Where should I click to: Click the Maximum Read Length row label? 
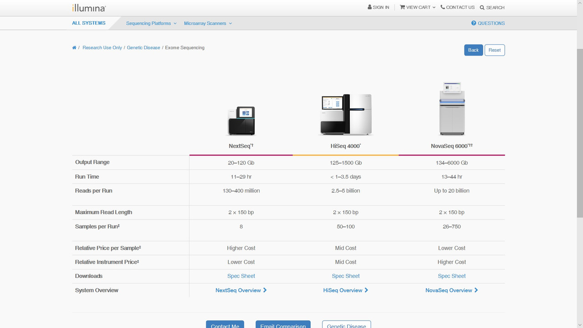[103, 212]
